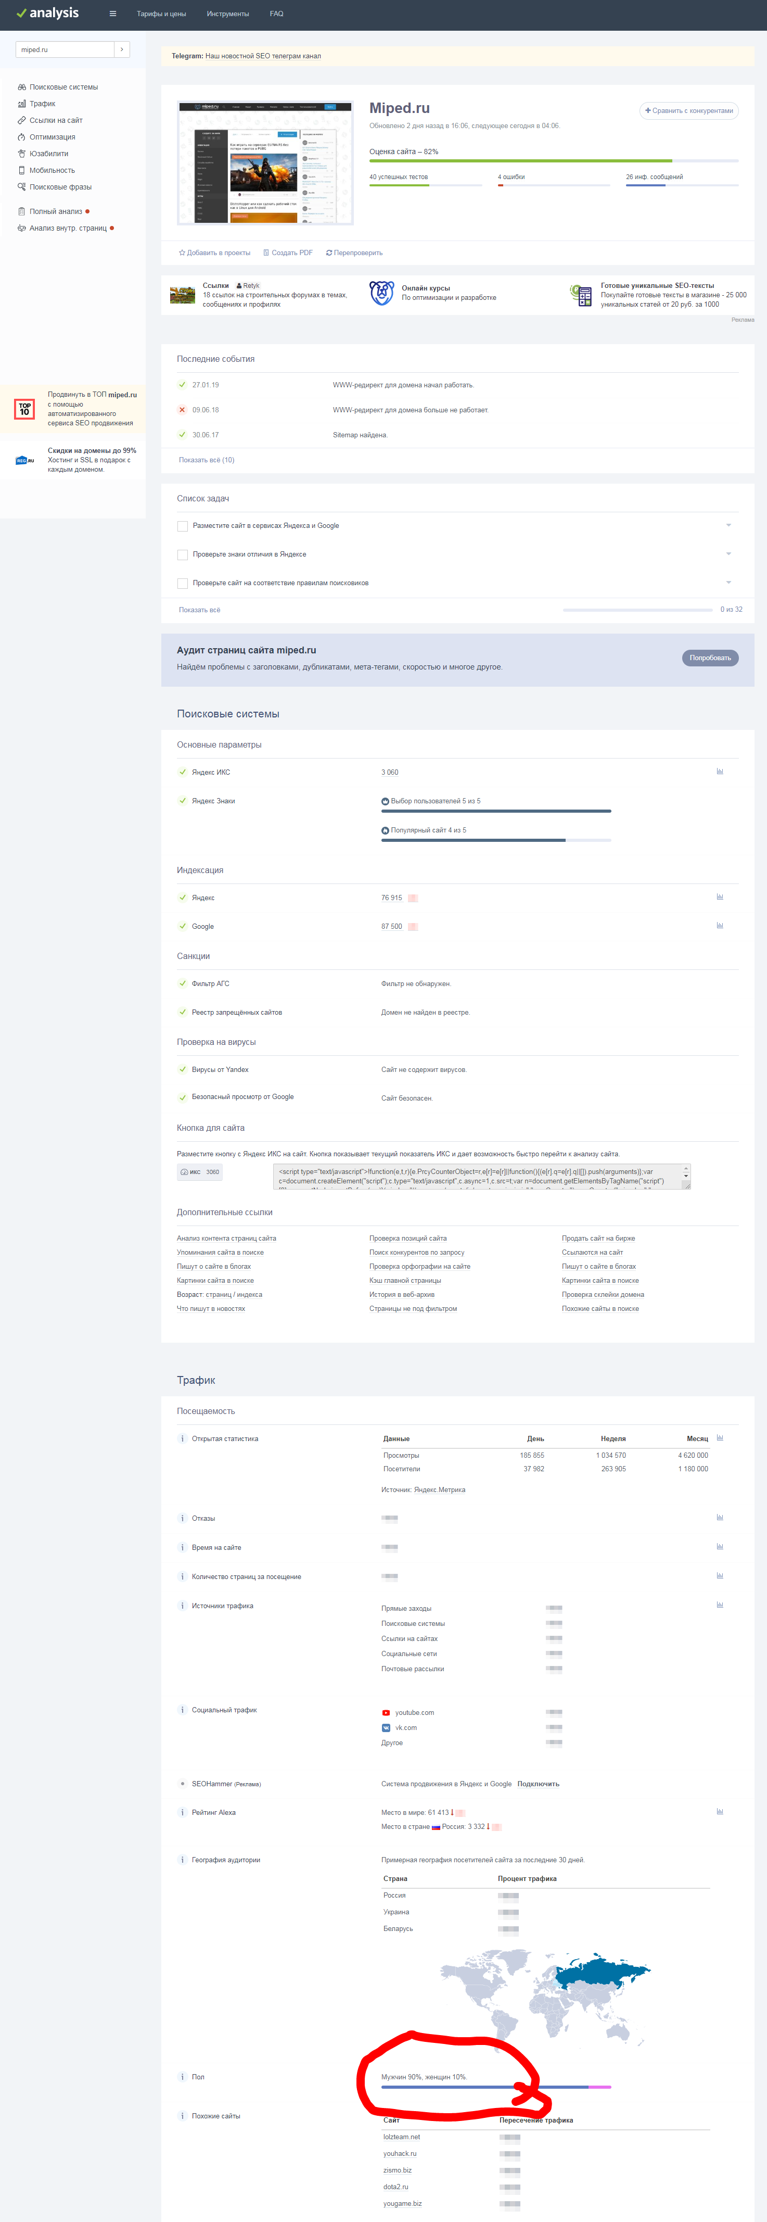Click the Попробовать button in the audit banner
Screen dimensions: 767x2222
710,658
